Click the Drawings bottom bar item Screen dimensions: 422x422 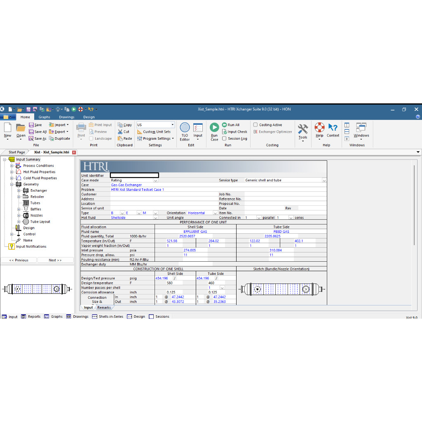(77, 316)
